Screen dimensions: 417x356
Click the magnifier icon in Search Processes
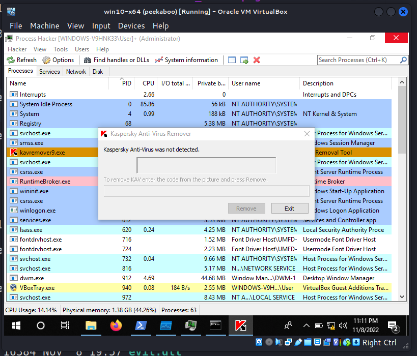tap(403, 60)
